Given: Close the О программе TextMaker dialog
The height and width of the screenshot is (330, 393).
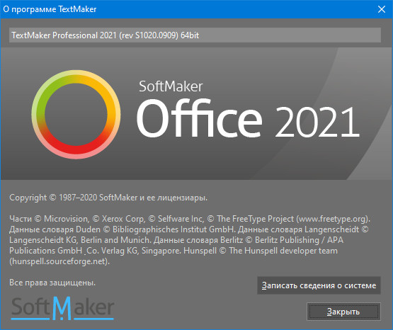Looking at the screenshot, I should 382,9.
